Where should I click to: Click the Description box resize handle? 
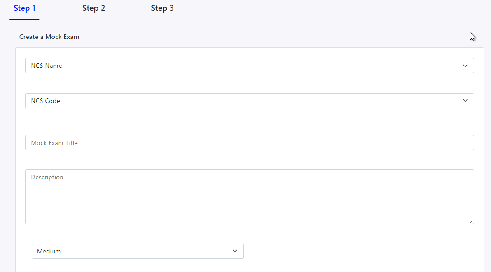click(x=472, y=221)
